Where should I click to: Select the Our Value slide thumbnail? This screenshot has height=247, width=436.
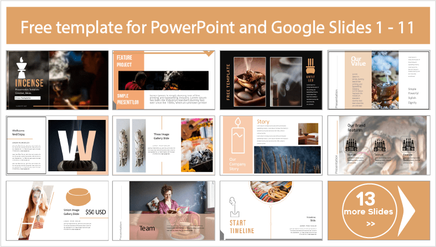378,80
